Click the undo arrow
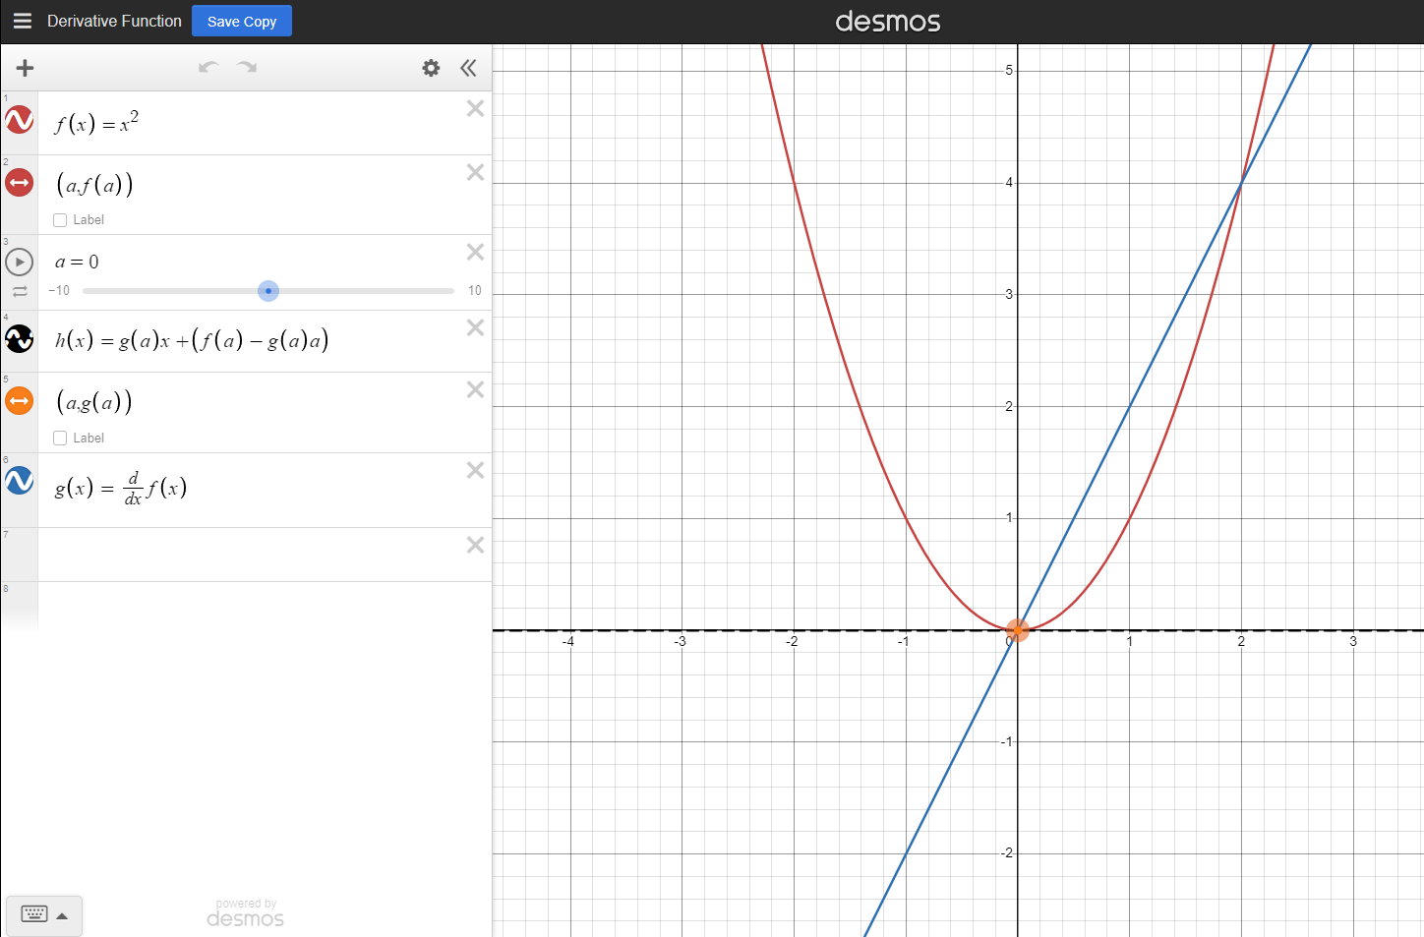Viewport: 1424px width, 937px height. (208, 67)
